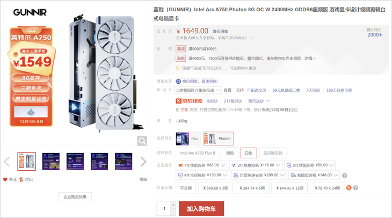Open the second product thumbnail image
Screen dimensions: 392x218
(51, 162)
